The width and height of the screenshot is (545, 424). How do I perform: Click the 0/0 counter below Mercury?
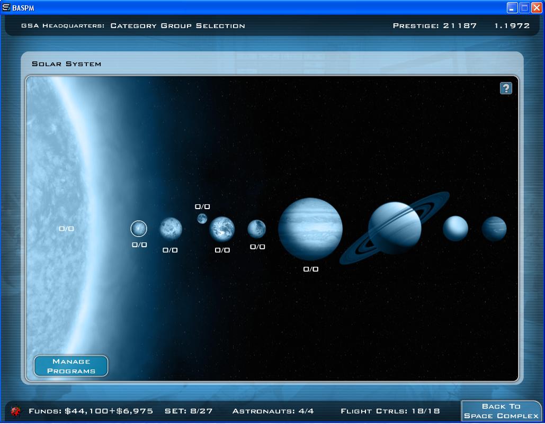pyautogui.click(x=139, y=245)
